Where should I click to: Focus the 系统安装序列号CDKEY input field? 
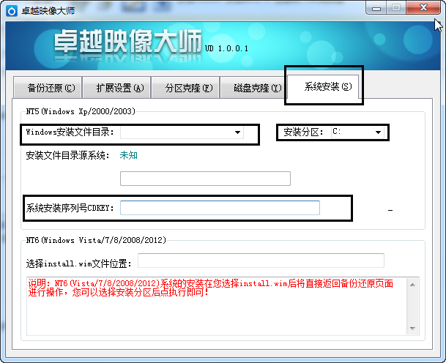click(220, 208)
